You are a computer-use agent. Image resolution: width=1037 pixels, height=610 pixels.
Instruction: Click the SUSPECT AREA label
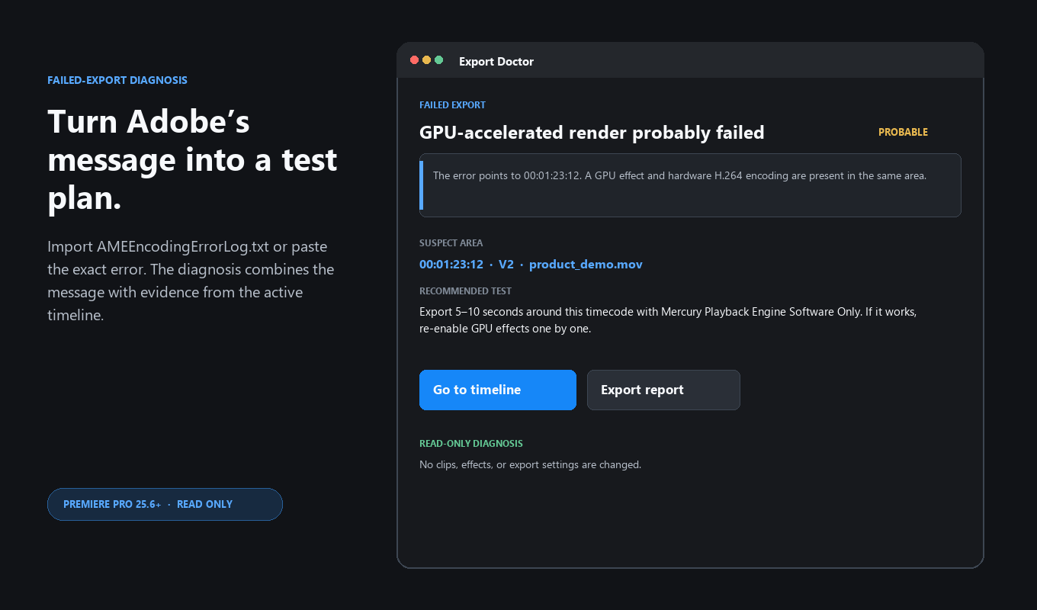pos(451,243)
